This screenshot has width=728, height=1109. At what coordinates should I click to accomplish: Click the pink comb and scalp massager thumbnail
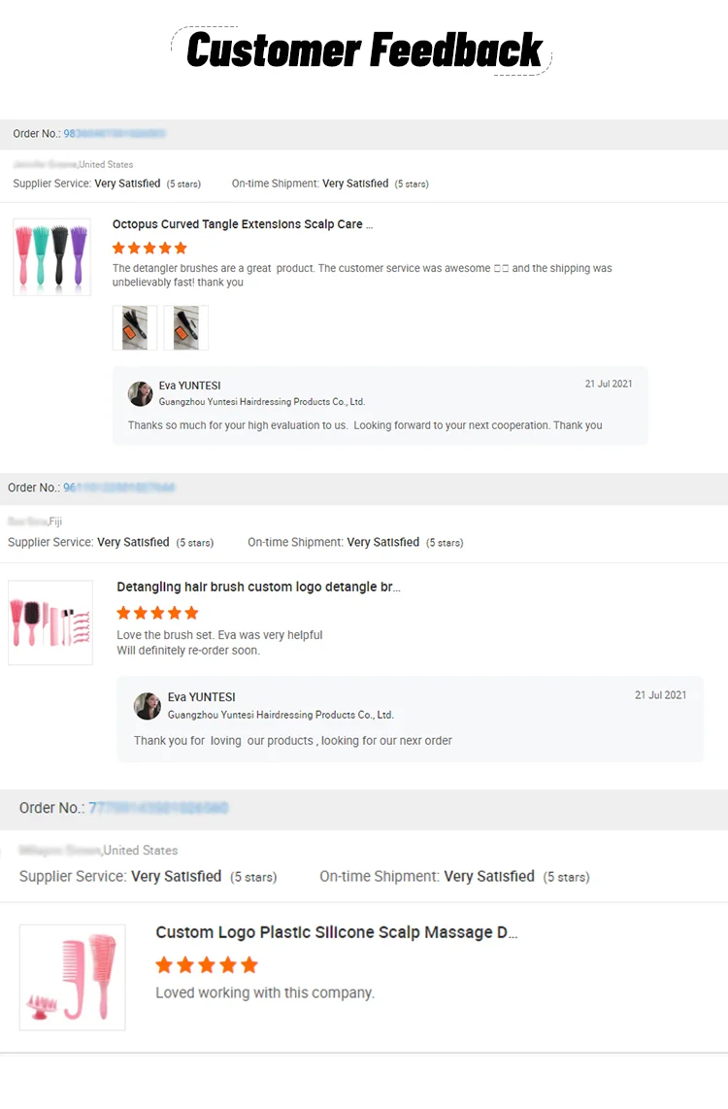(x=73, y=977)
